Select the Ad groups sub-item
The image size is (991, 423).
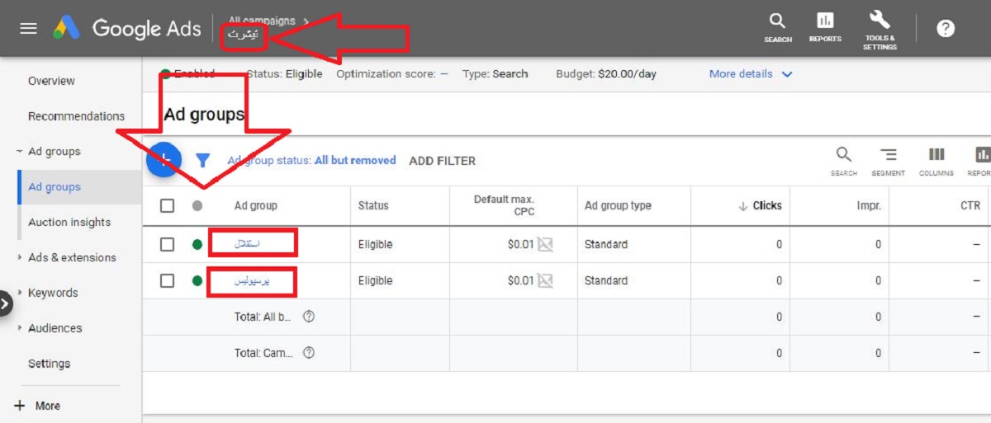(55, 187)
